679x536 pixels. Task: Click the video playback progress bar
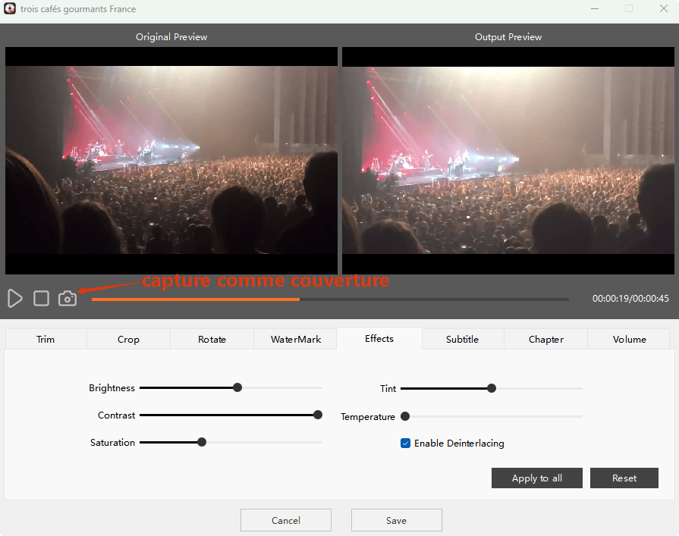click(330, 299)
